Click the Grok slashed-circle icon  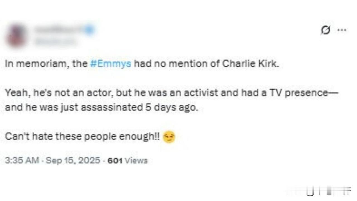pyautogui.click(x=325, y=30)
